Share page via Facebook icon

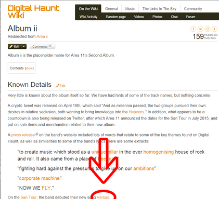pyautogui.click(x=194, y=29)
